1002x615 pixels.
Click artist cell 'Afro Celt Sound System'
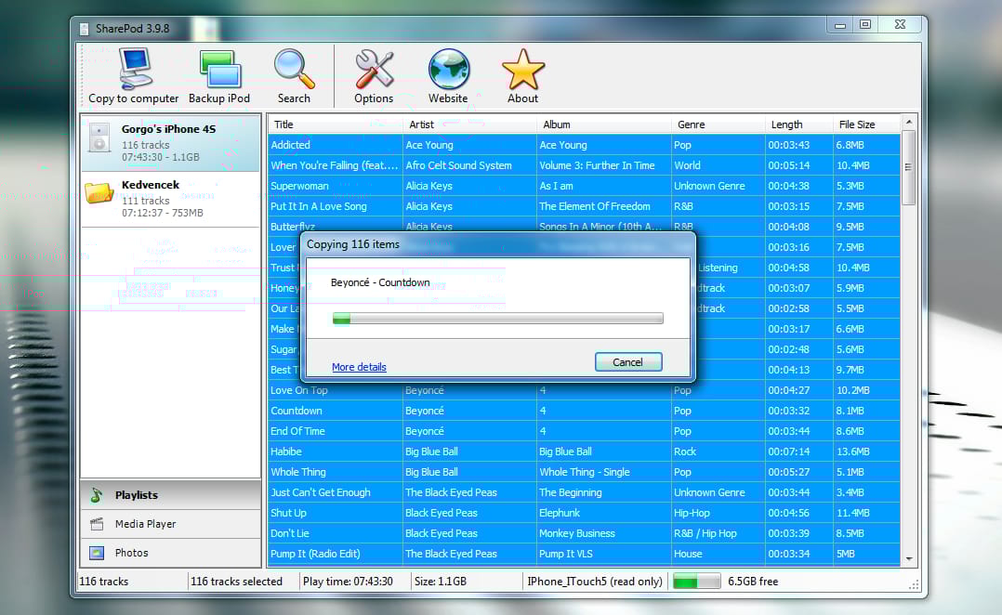459,165
